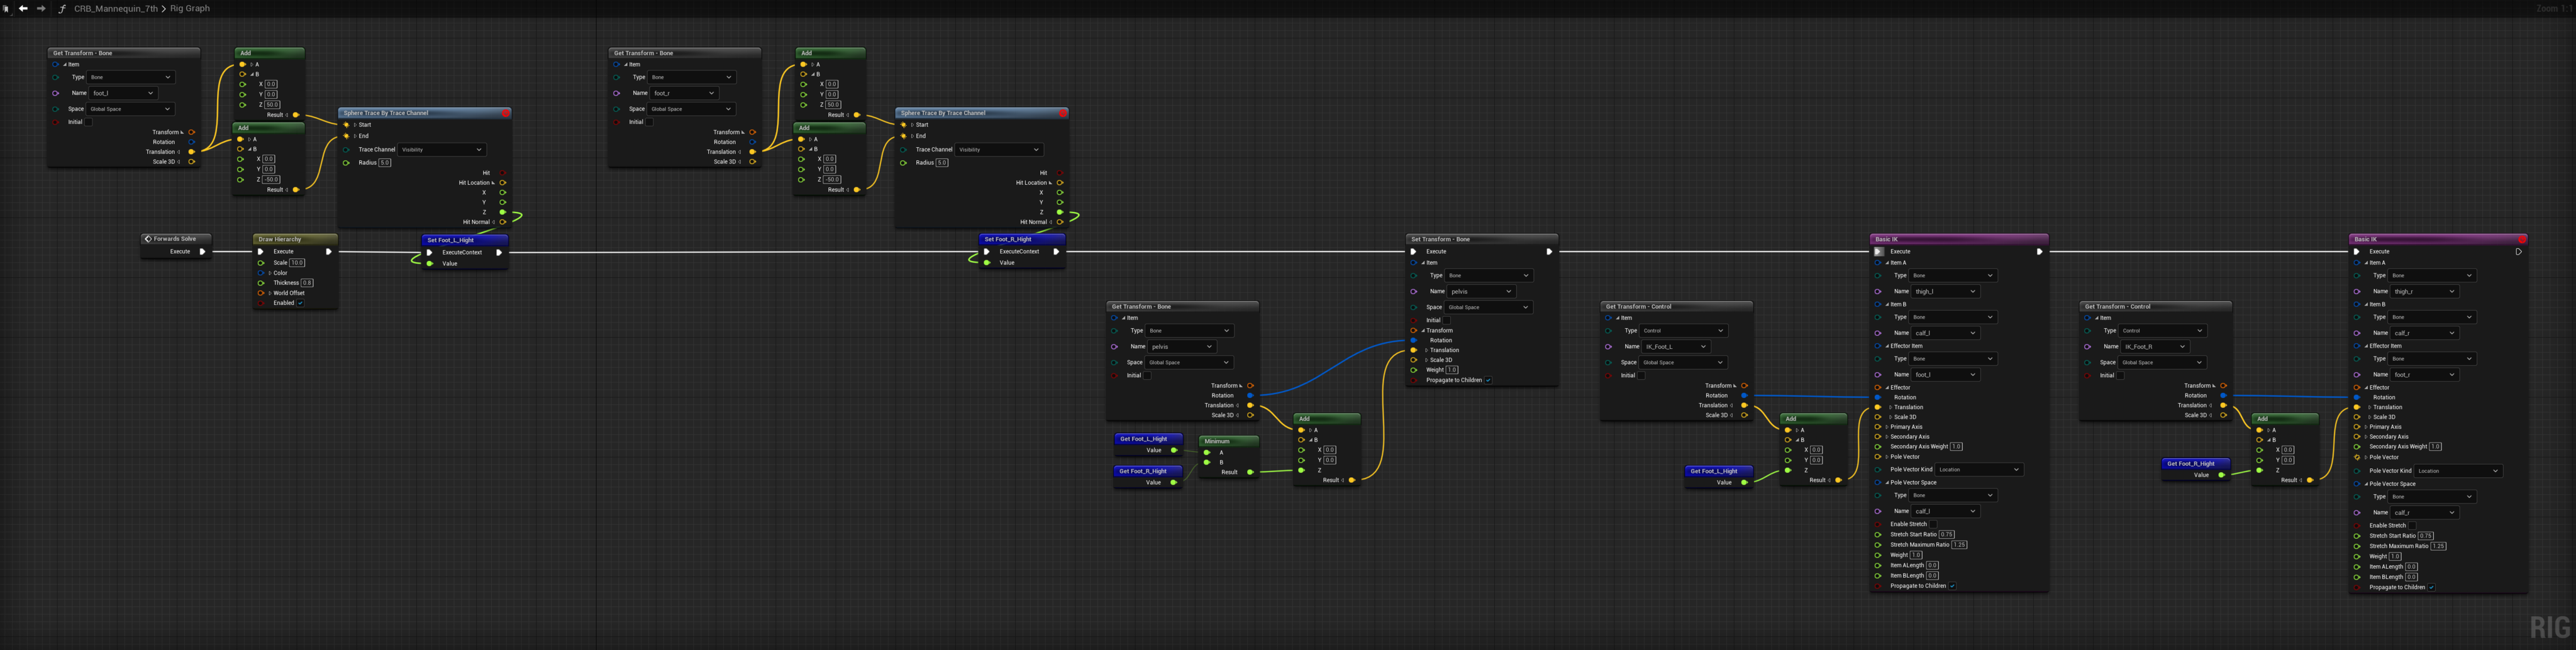Open the CRB_Mannequin_7th breadcrumb
Viewport: 2576px width, 650px height.
coord(116,8)
